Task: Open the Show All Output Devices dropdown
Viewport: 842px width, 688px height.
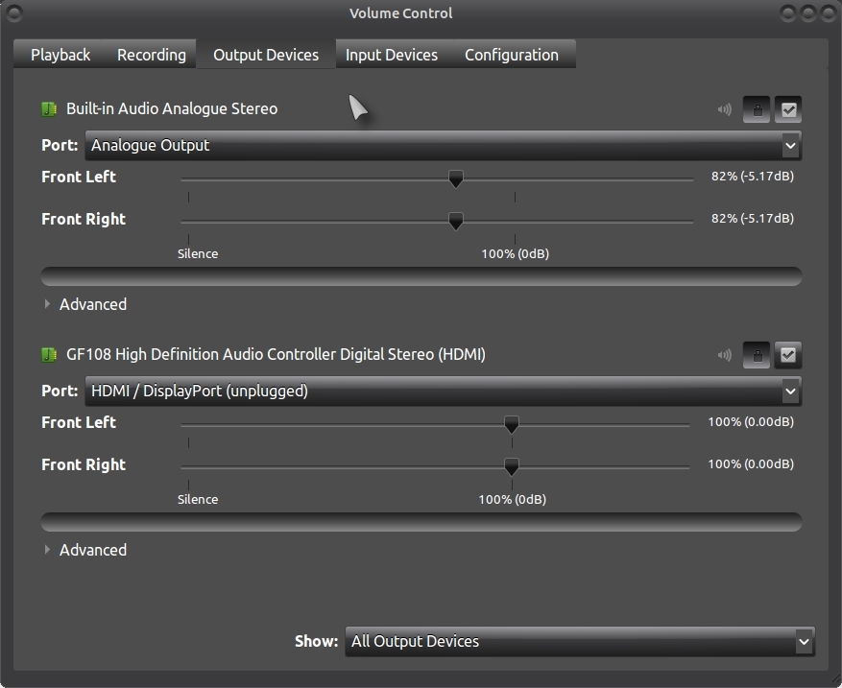Action: coord(580,641)
